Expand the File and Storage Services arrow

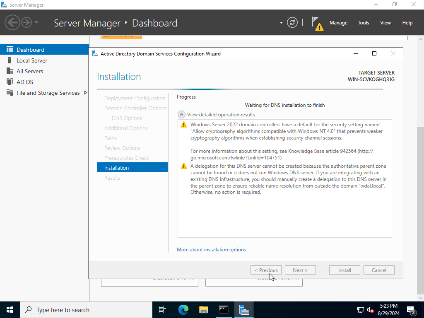pos(85,93)
